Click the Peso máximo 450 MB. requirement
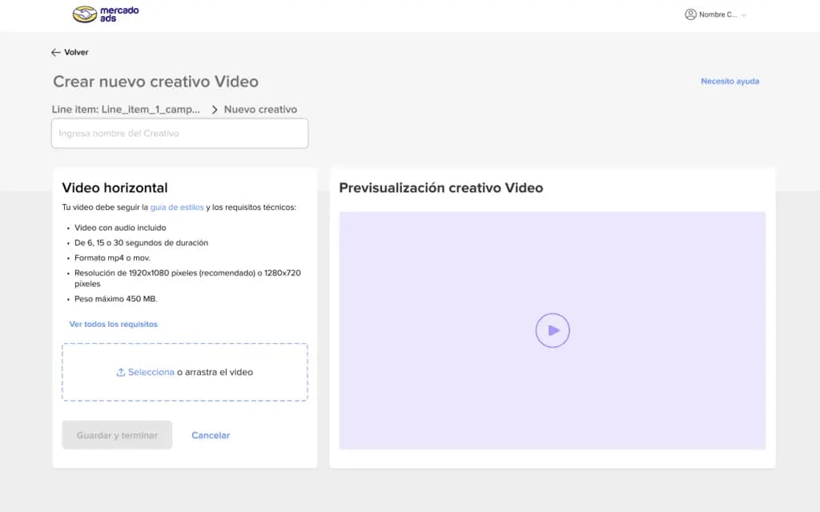Image resolution: width=820 pixels, height=512 pixels. [x=115, y=299]
